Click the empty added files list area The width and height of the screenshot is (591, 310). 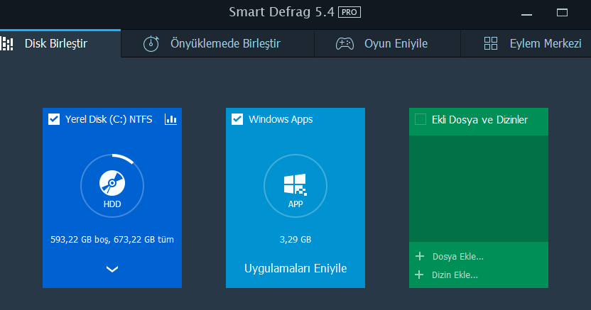click(479, 189)
